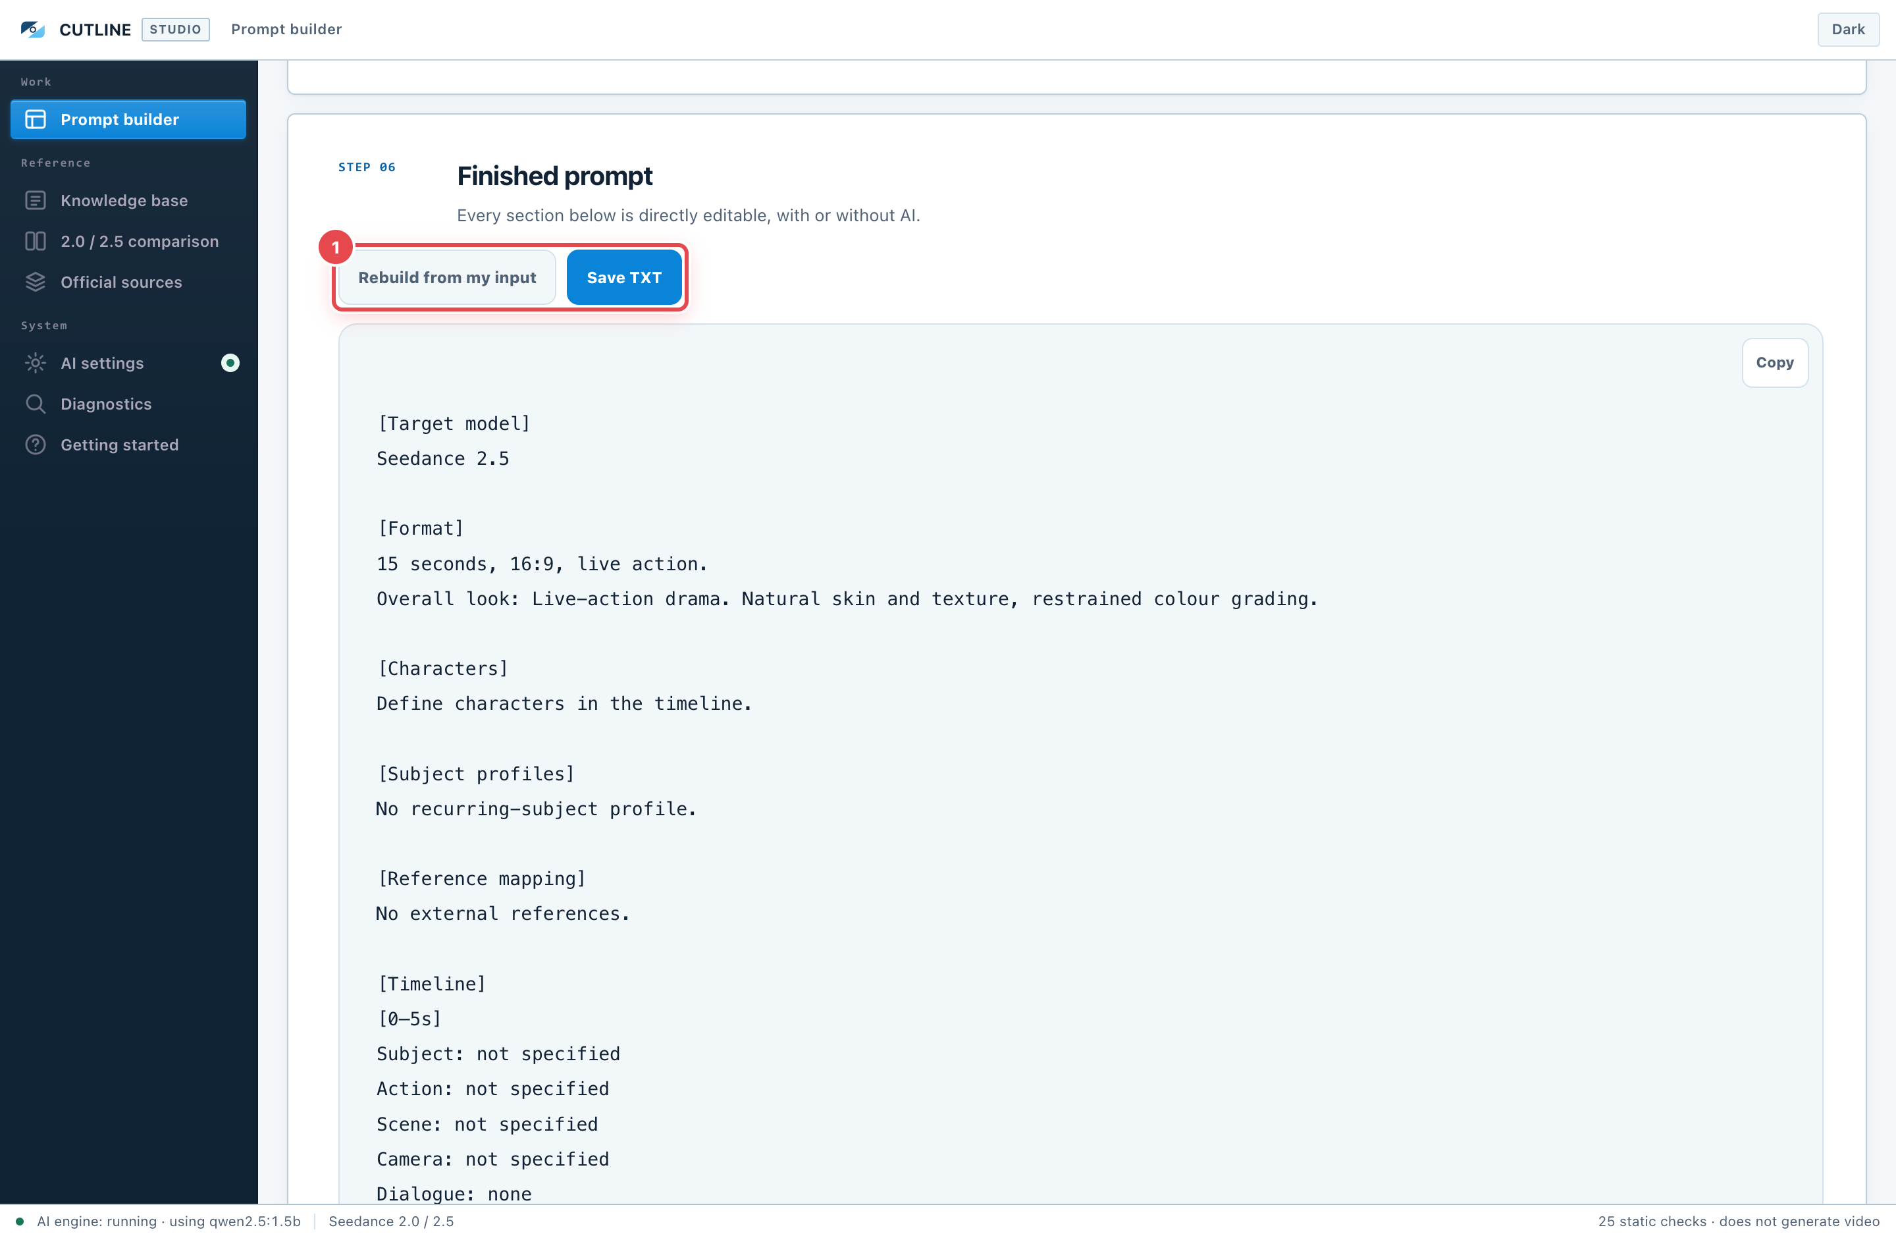Click the Prompt builder sidebar icon
Viewport: 1896px width, 1238px height.
coord(35,119)
